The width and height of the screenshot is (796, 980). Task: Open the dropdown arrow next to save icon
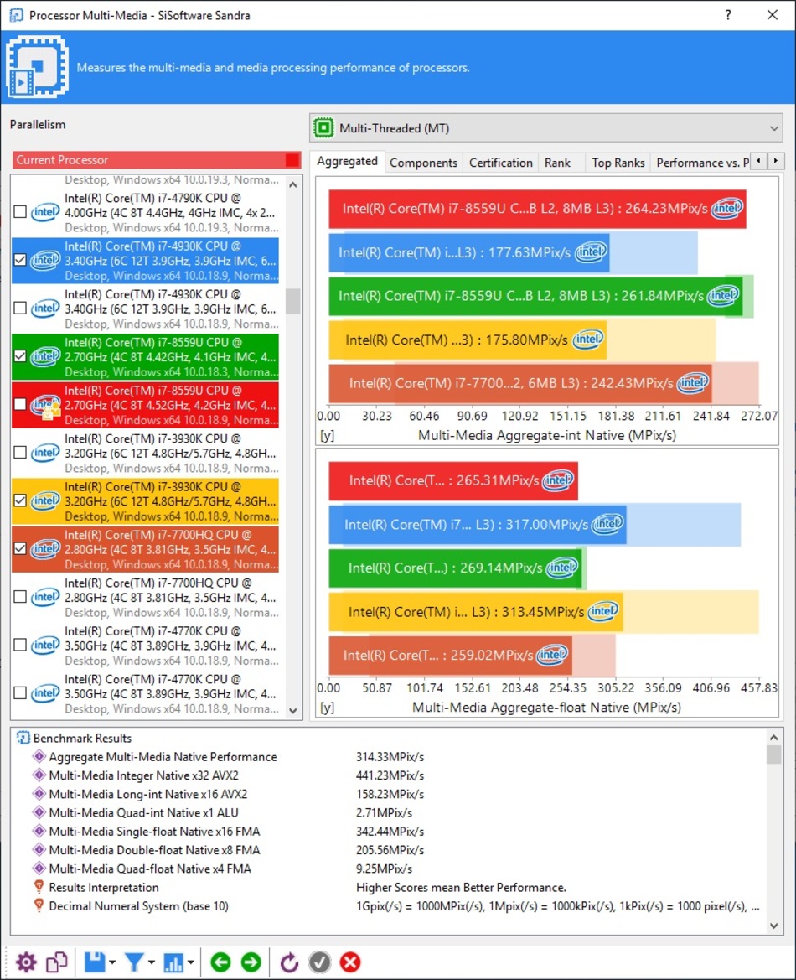tap(112, 962)
